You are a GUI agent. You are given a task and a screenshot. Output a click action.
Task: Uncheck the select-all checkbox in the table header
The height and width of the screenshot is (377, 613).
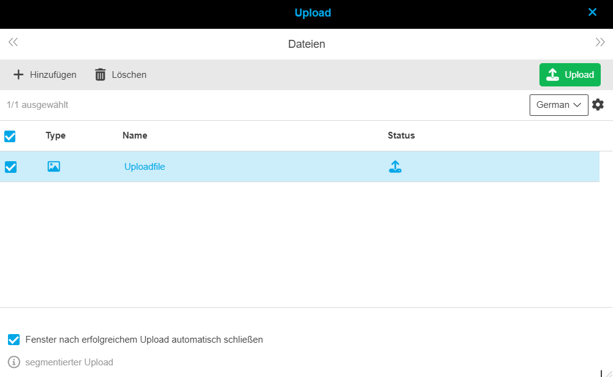(x=10, y=135)
